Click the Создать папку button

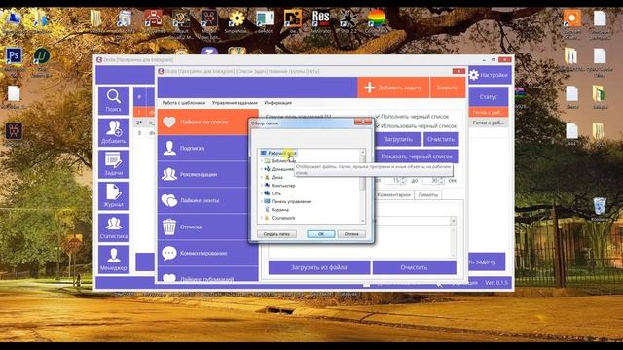point(276,234)
